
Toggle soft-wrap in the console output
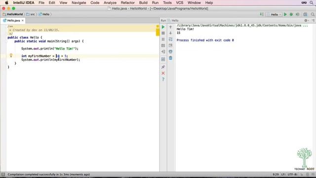coord(170,40)
